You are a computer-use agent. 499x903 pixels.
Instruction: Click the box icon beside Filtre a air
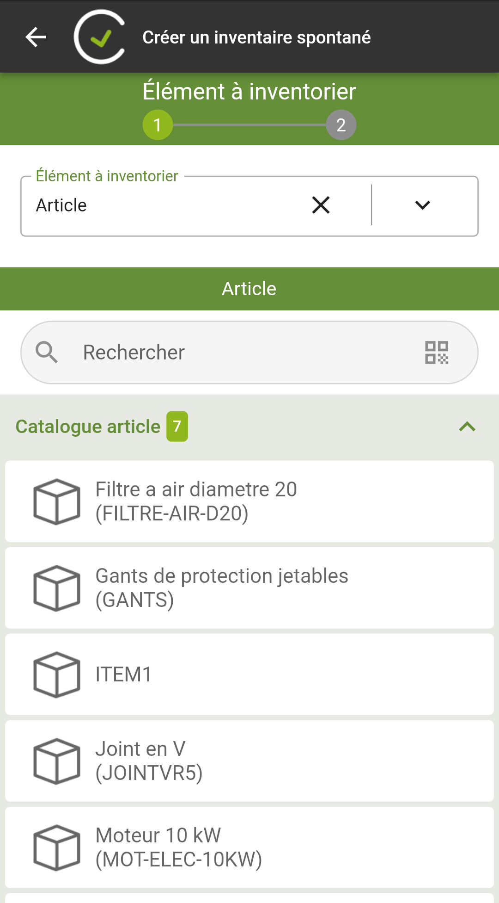[57, 501]
